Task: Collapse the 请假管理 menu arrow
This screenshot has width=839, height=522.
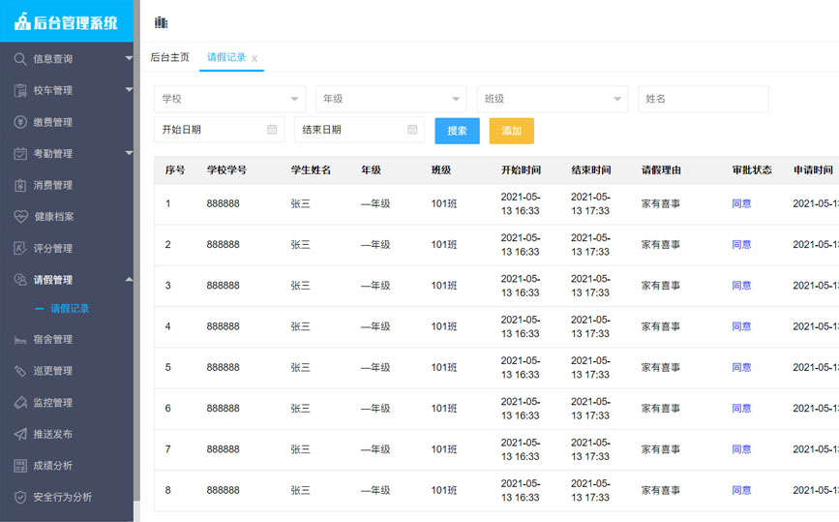Action: (x=129, y=280)
